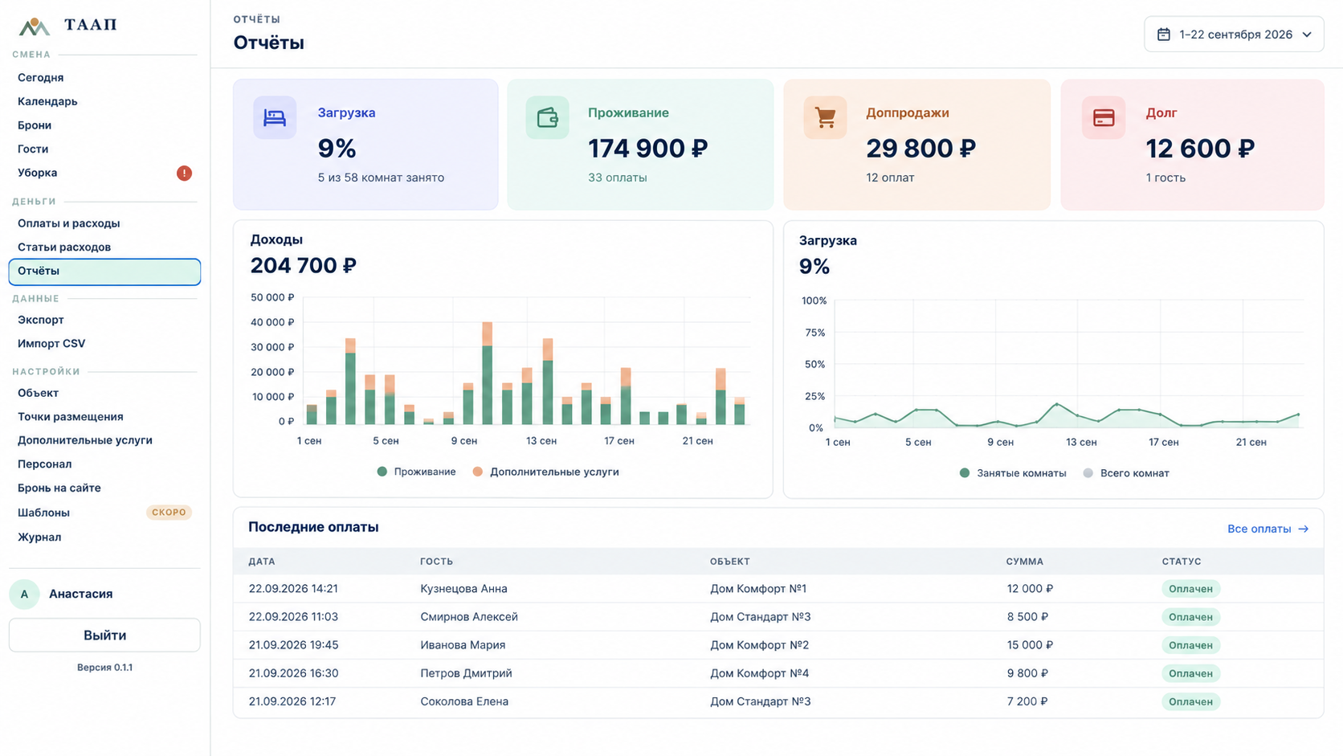Open the Проживание 174 900 ₽ card
The image size is (1343, 756).
(x=640, y=145)
